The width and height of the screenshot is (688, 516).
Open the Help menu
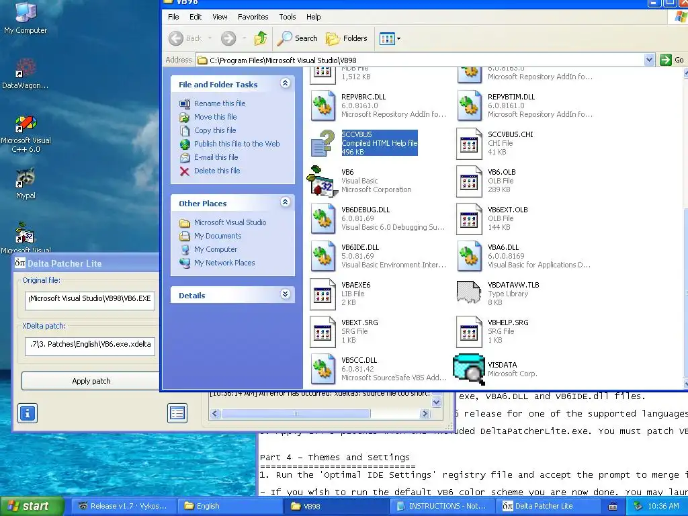[313, 17]
